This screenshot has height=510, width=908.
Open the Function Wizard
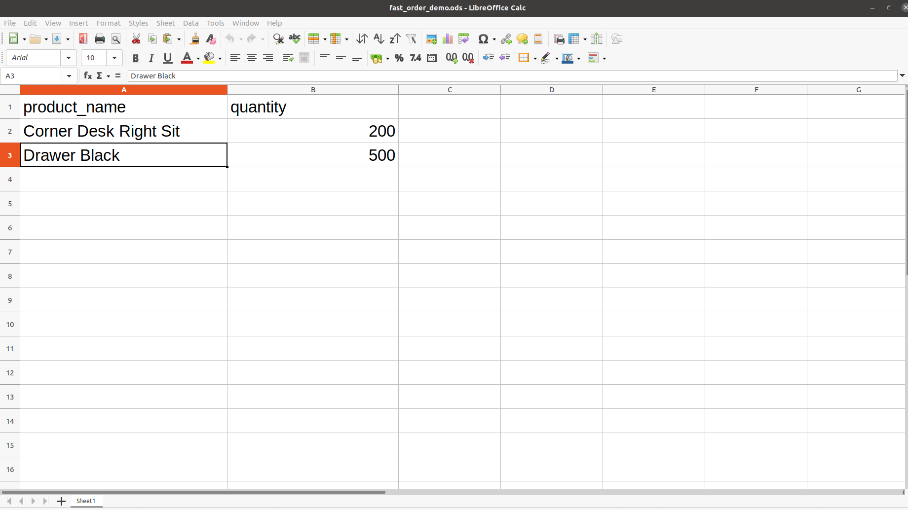click(88, 75)
